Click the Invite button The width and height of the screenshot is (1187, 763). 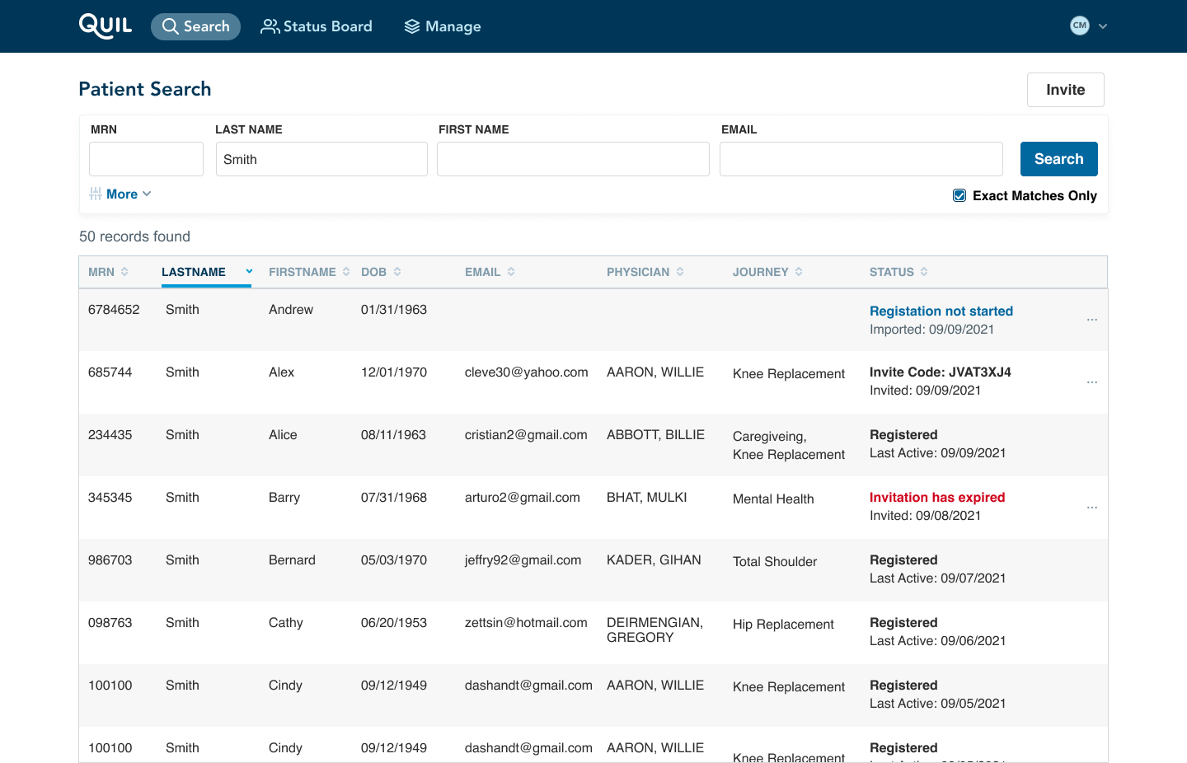(x=1065, y=90)
